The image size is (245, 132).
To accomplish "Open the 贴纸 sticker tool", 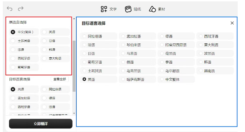I will (x=133, y=9).
